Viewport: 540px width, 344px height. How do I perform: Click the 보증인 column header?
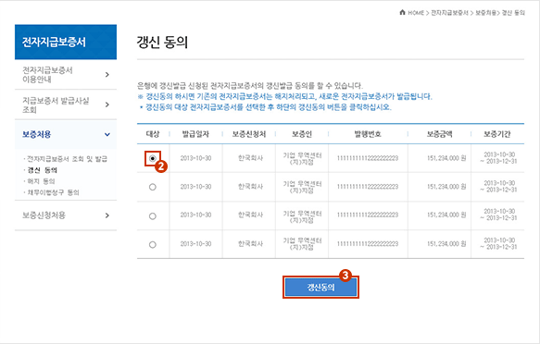302,134
